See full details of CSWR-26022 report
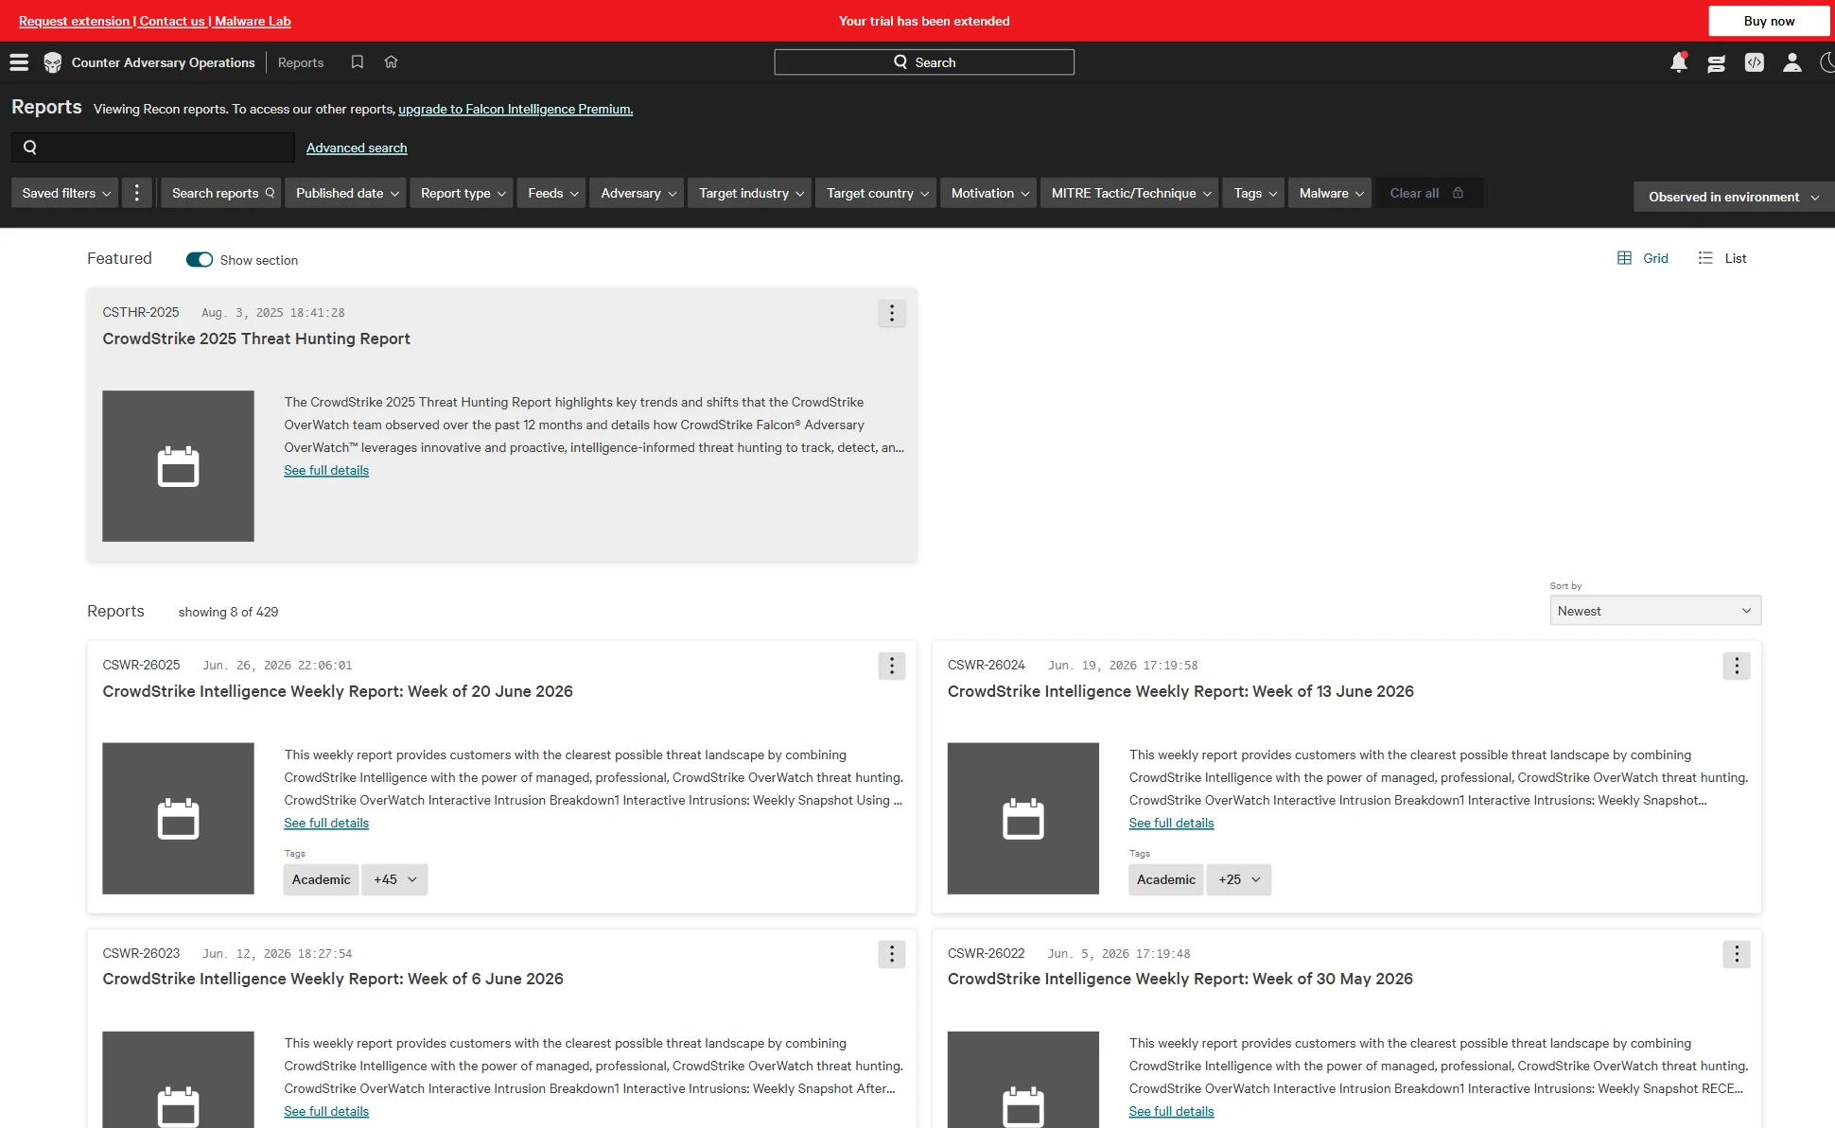 click(1171, 1111)
